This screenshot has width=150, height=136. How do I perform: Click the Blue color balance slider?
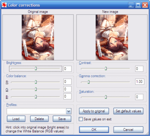36,97
